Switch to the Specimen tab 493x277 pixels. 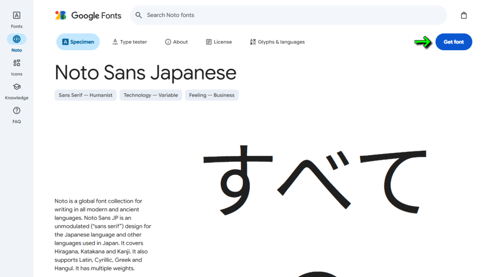click(78, 42)
